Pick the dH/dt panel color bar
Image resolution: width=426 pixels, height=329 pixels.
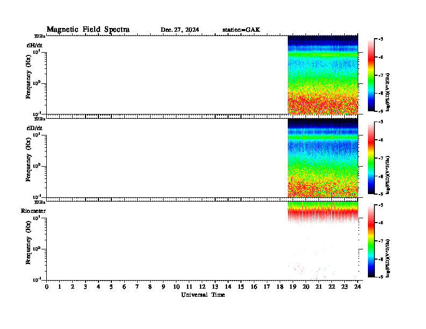click(371, 75)
